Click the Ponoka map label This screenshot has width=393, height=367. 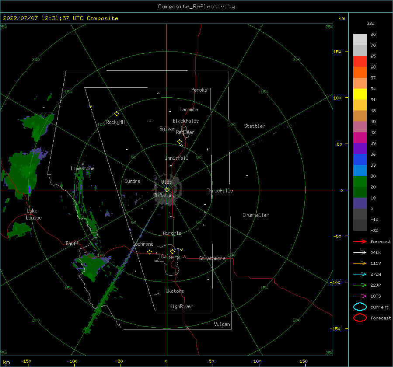click(x=199, y=90)
